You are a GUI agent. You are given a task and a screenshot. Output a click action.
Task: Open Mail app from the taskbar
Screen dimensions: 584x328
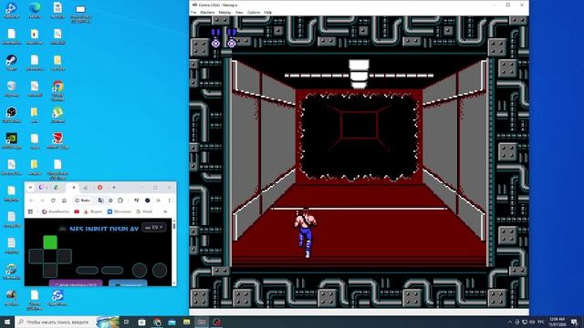(172, 322)
